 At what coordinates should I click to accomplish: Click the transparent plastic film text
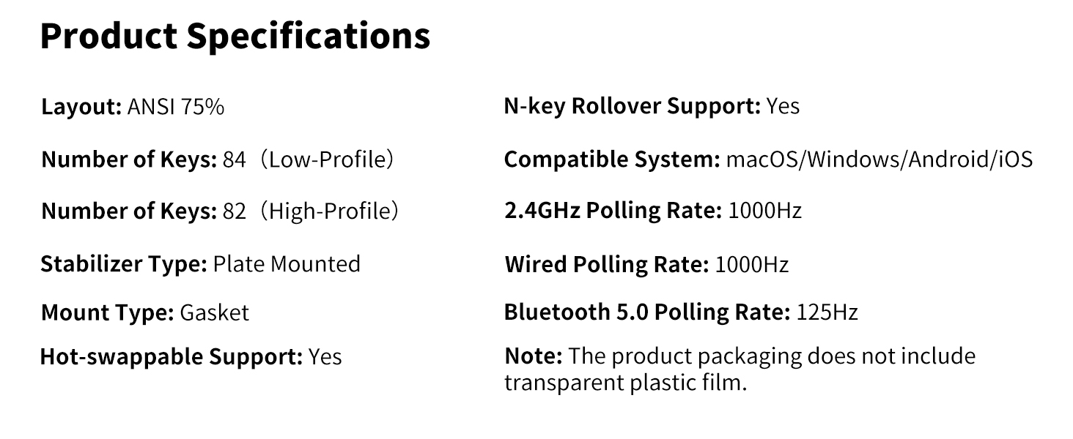[625, 383]
